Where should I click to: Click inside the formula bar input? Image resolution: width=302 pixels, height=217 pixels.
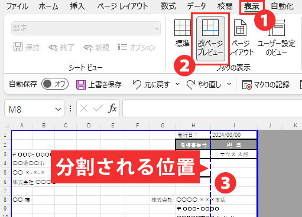212,108
